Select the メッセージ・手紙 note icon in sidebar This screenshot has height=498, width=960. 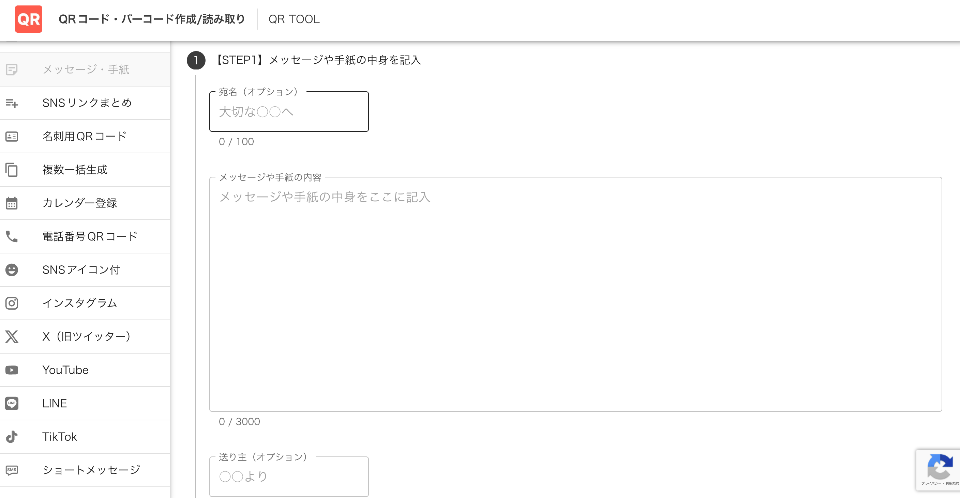[12, 69]
